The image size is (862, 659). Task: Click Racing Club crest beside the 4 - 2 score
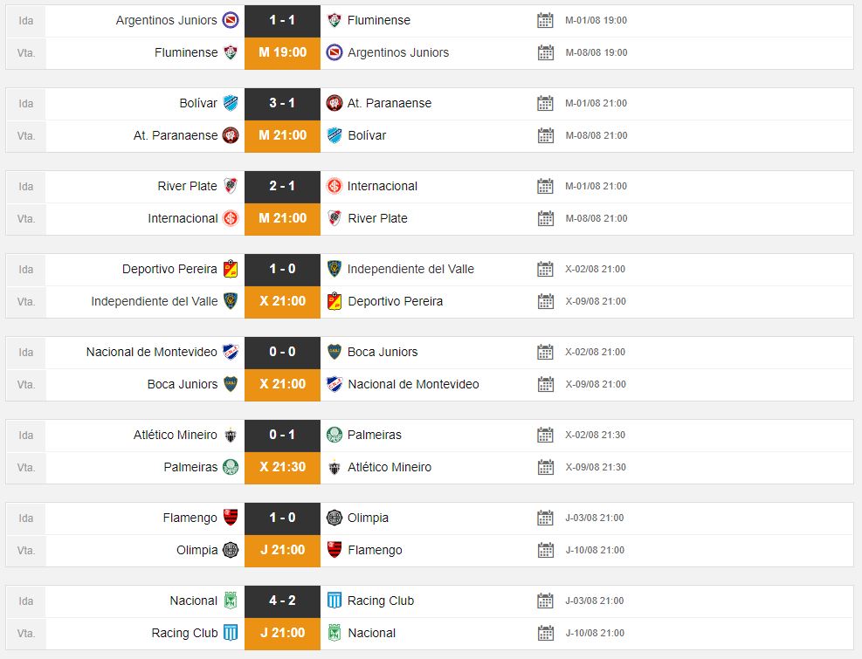(x=334, y=601)
